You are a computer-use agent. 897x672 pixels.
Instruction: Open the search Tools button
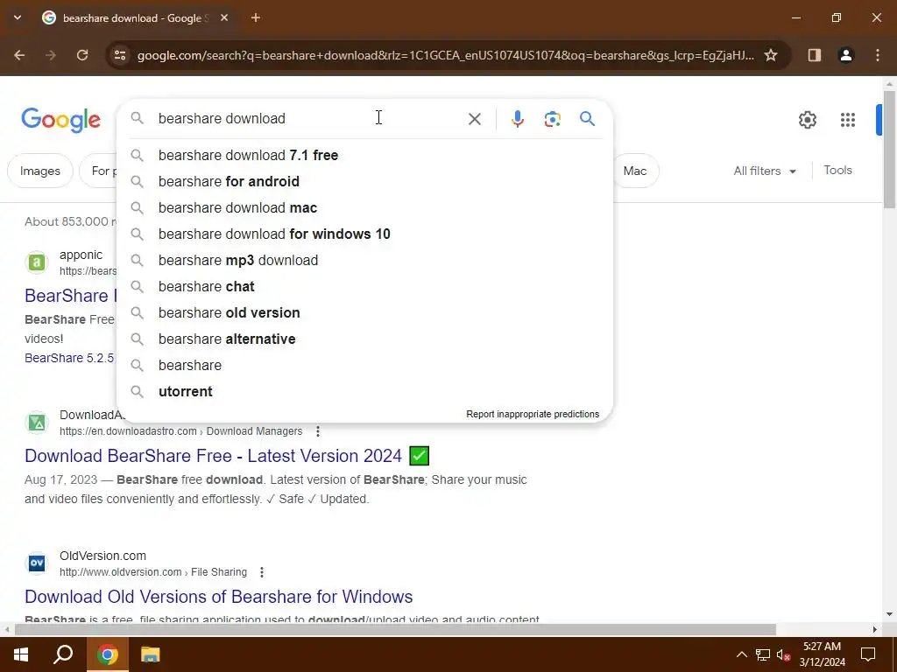(837, 171)
